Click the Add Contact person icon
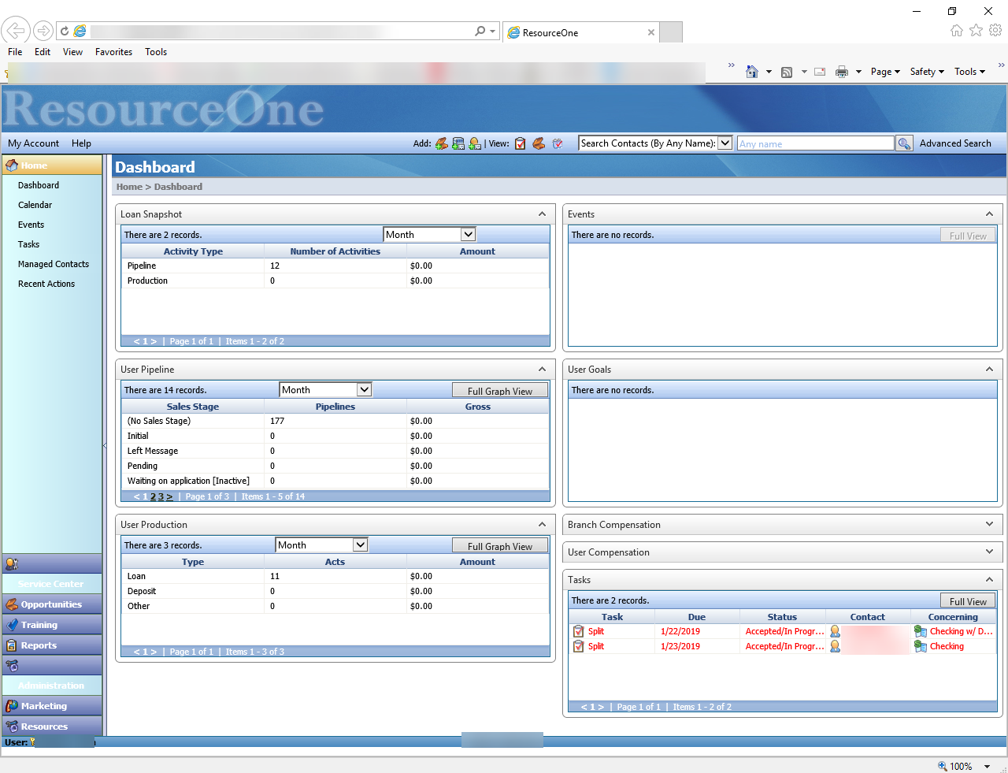The height and width of the screenshot is (773, 1008). click(x=475, y=143)
